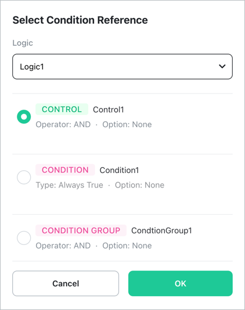The height and width of the screenshot is (310, 245).
Task: Click the CondtionGroup1 name label
Action: [x=161, y=230]
